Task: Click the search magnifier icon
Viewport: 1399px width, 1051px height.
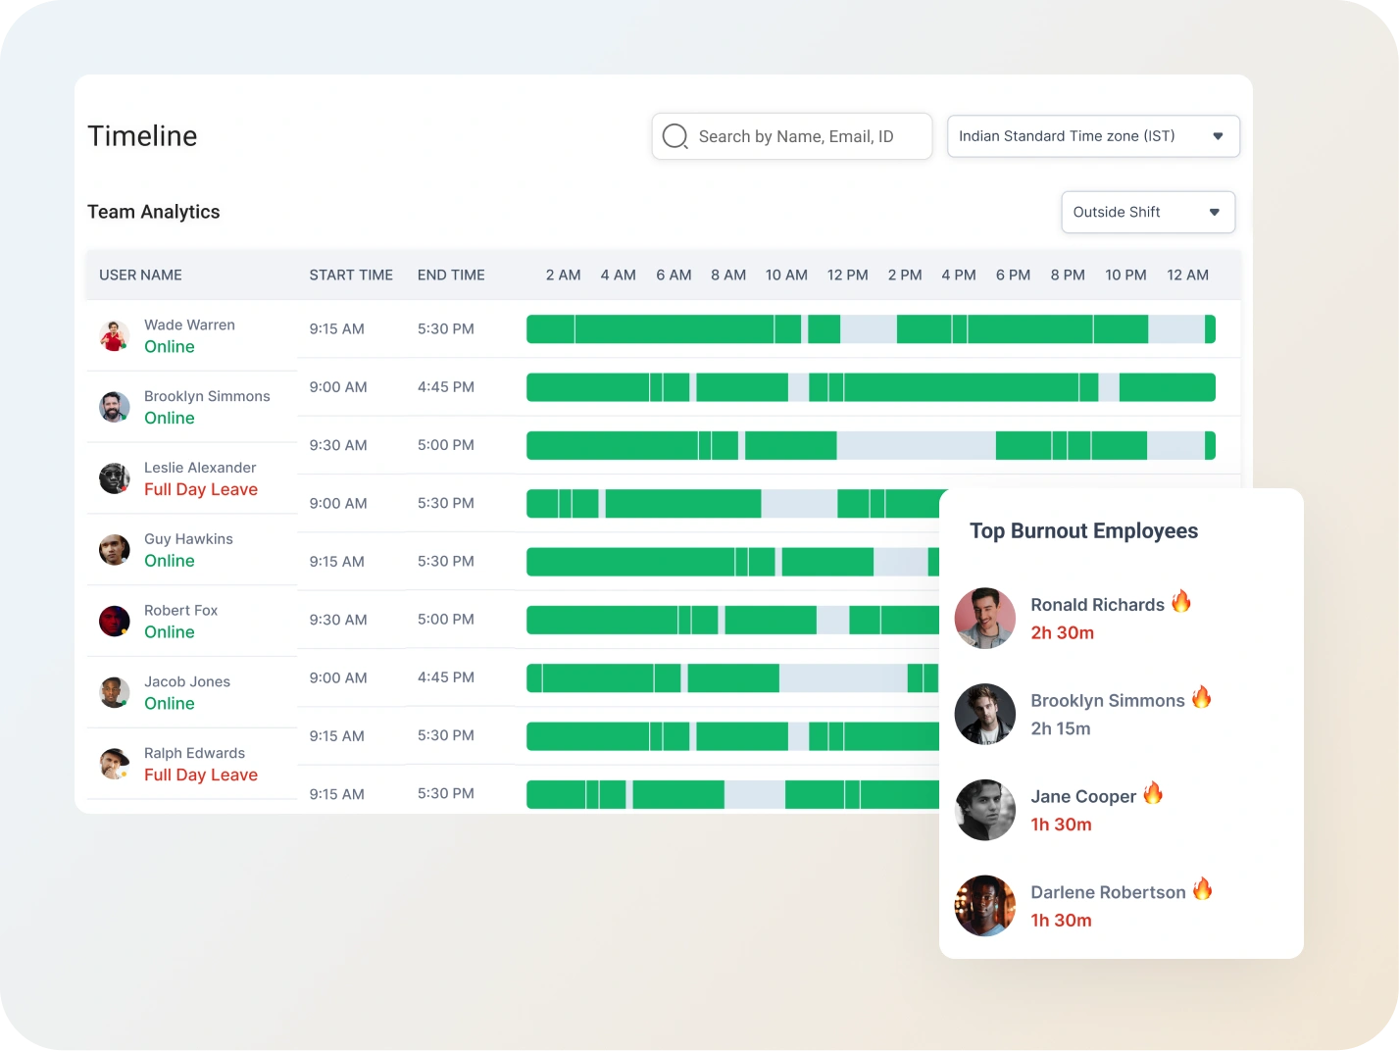Action: (x=675, y=136)
